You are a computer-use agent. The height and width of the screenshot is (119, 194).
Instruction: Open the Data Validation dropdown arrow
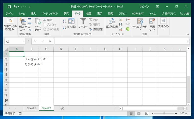pos(124,29)
